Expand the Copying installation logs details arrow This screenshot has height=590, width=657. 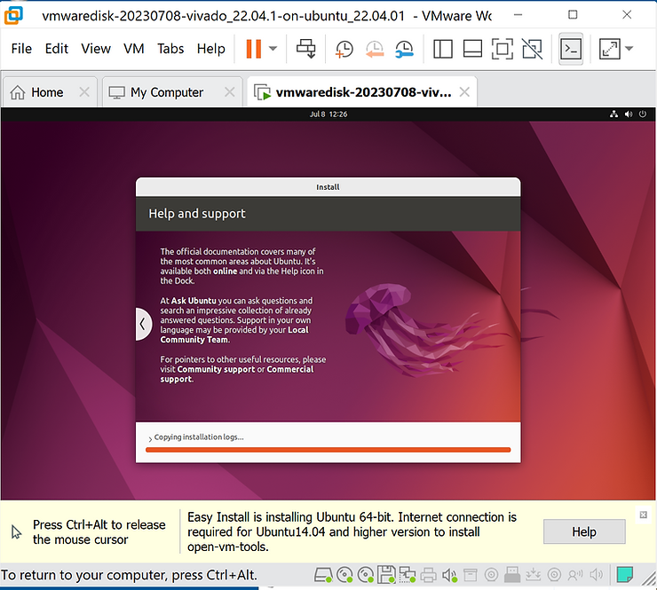point(150,438)
